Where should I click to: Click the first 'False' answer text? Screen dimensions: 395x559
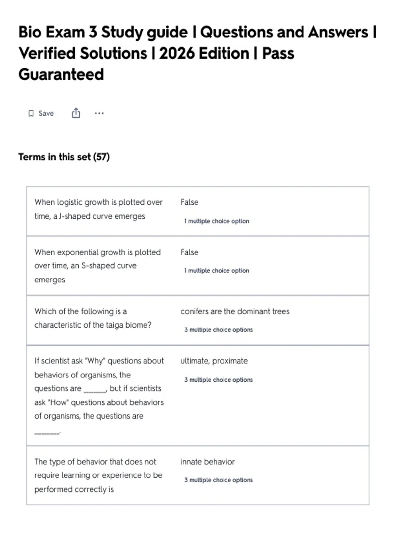(189, 202)
